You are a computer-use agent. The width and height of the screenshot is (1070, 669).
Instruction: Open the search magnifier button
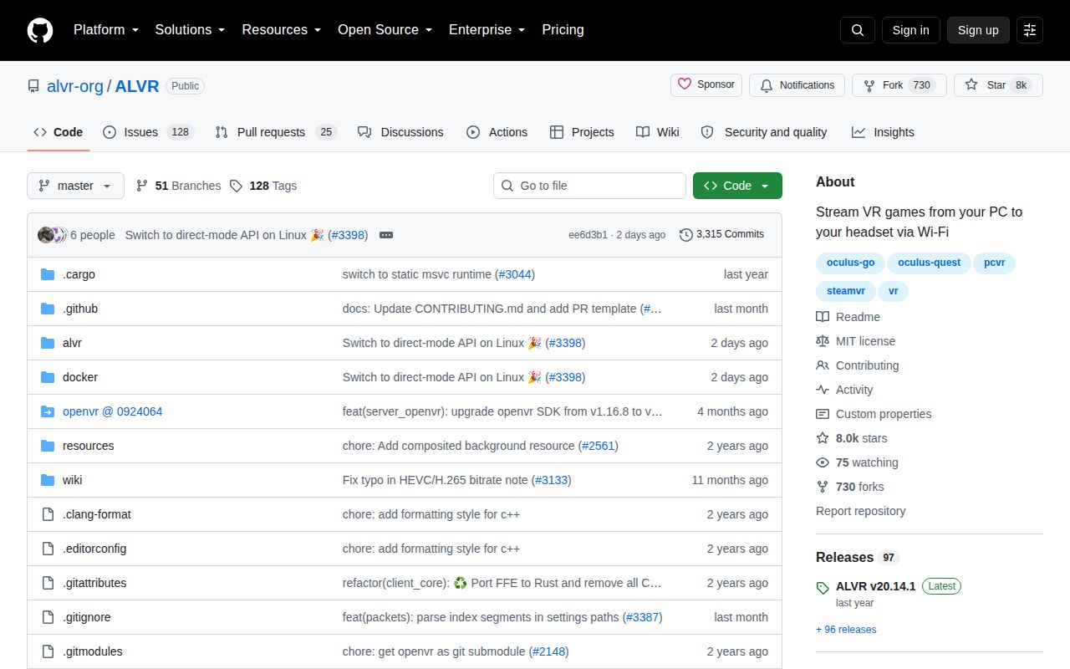[x=858, y=30]
